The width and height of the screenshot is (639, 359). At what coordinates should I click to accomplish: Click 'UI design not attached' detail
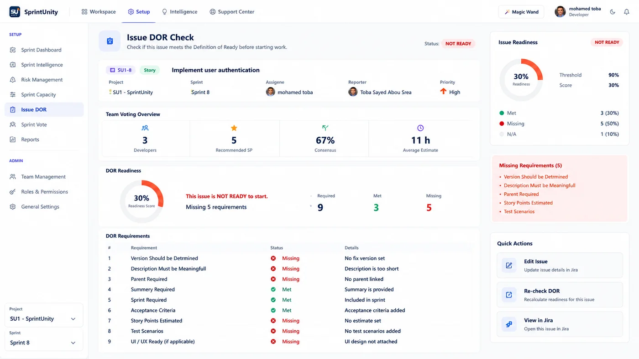[x=371, y=342]
